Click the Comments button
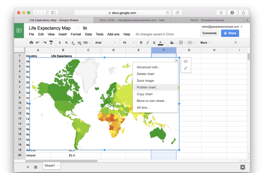The height and width of the screenshot is (173, 264). (x=209, y=33)
